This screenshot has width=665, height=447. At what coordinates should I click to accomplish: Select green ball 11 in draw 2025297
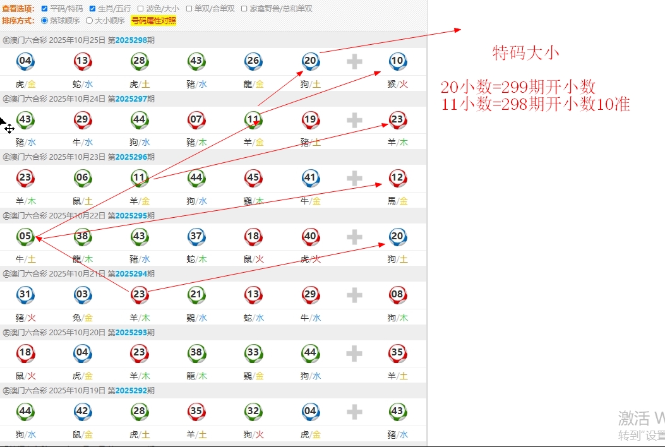[253, 119]
